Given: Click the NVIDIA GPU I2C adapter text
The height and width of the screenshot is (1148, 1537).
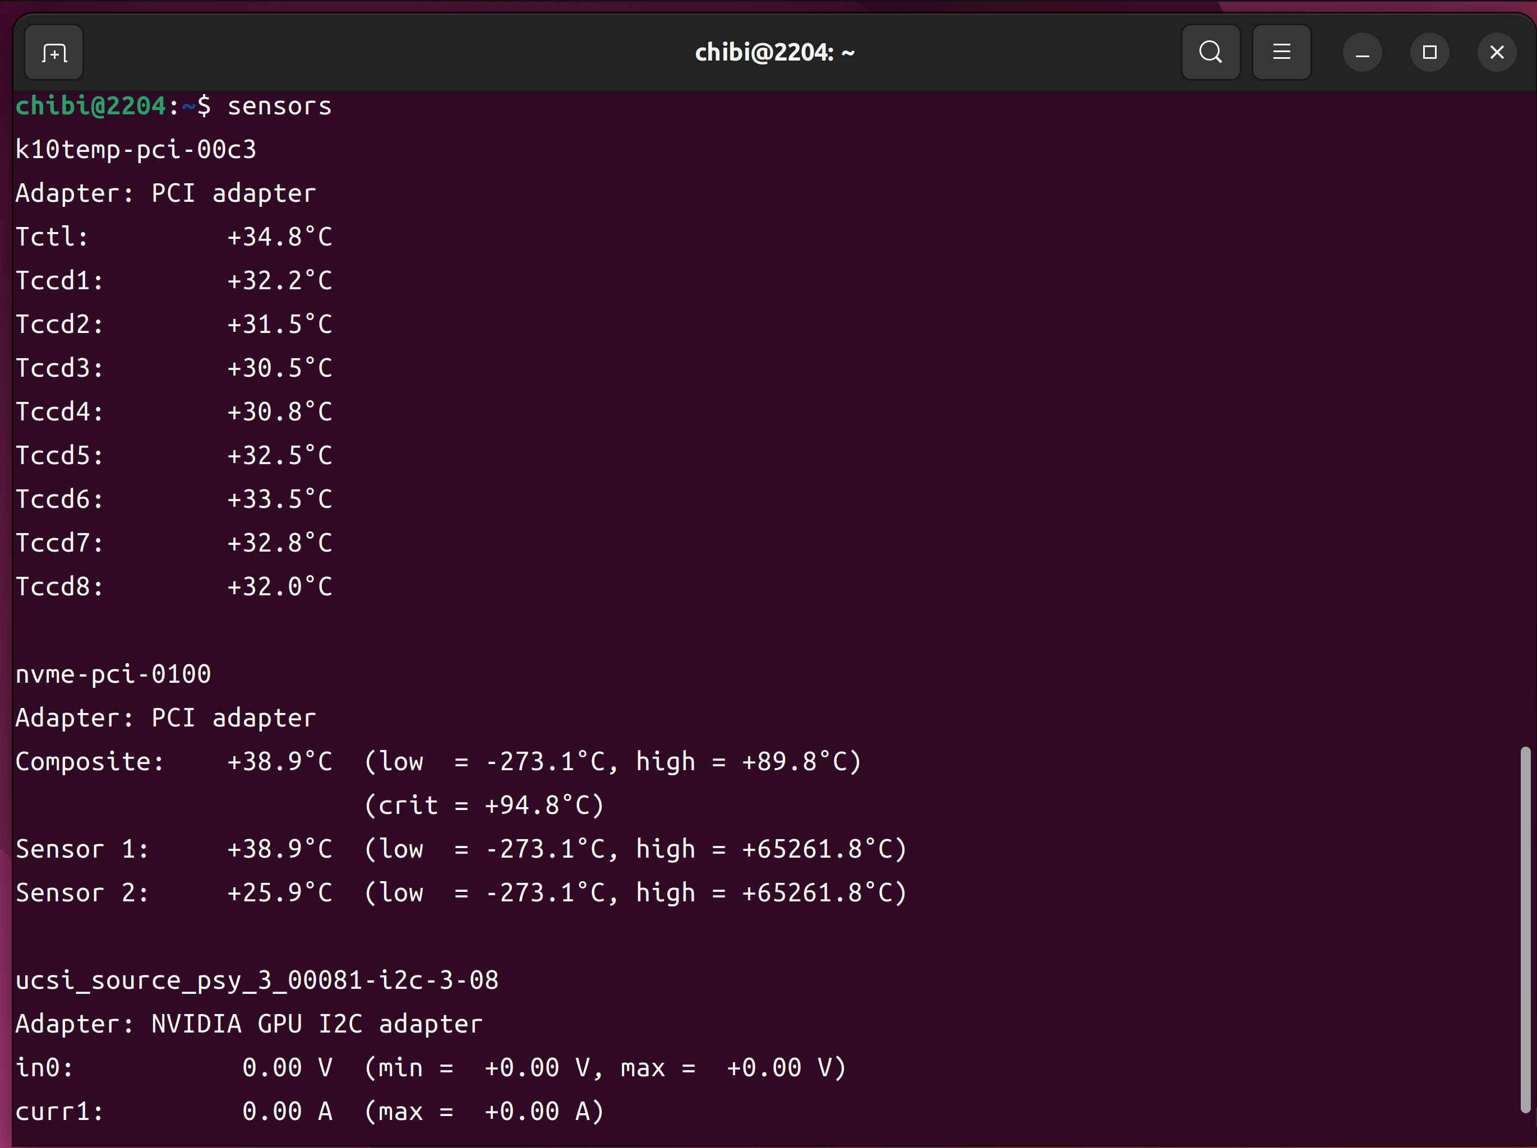Looking at the screenshot, I should tap(317, 1024).
